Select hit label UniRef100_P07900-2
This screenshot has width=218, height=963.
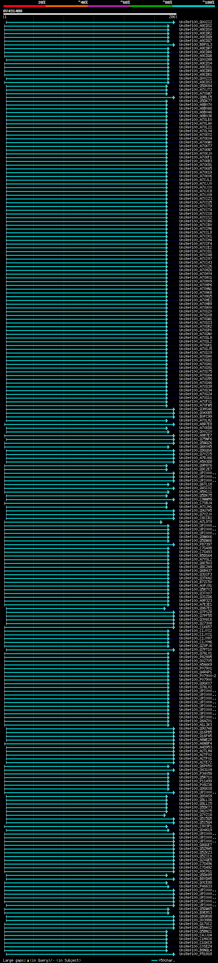pos(198,676)
